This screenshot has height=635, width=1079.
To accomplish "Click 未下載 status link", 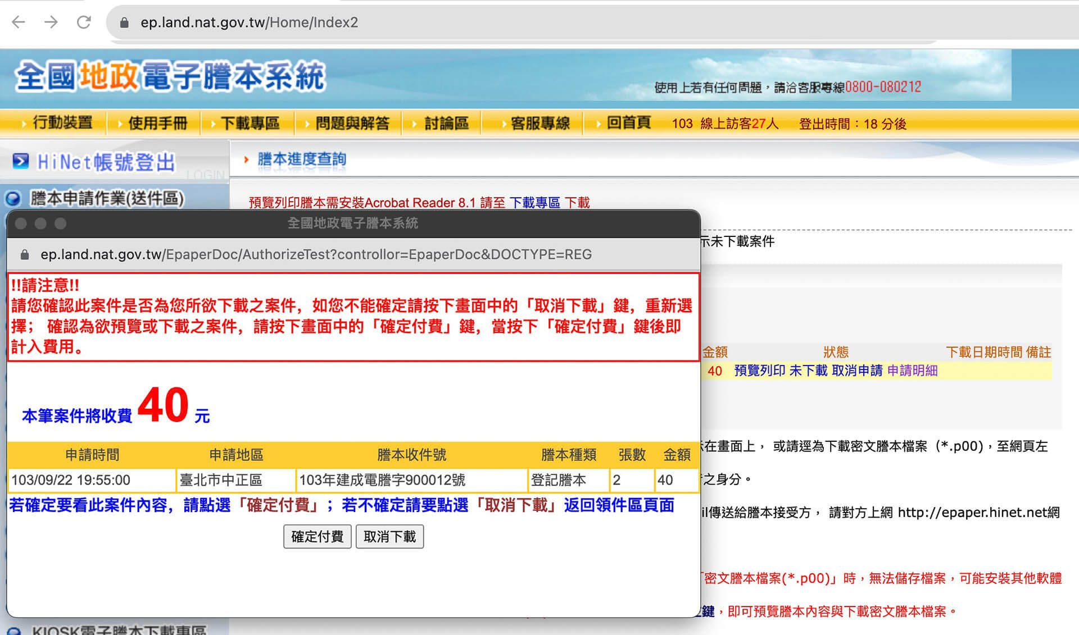I will [x=808, y=371].
